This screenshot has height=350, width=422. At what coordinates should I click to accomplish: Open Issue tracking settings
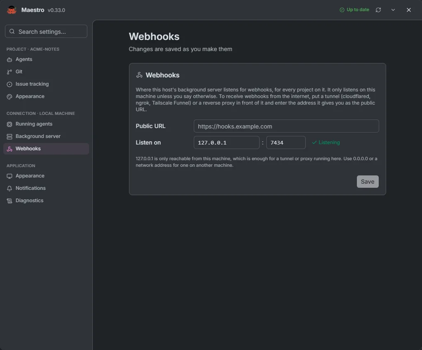click(46, 84)
